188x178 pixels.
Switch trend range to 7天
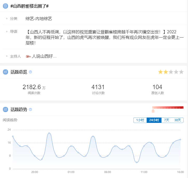tap(166, 120)
